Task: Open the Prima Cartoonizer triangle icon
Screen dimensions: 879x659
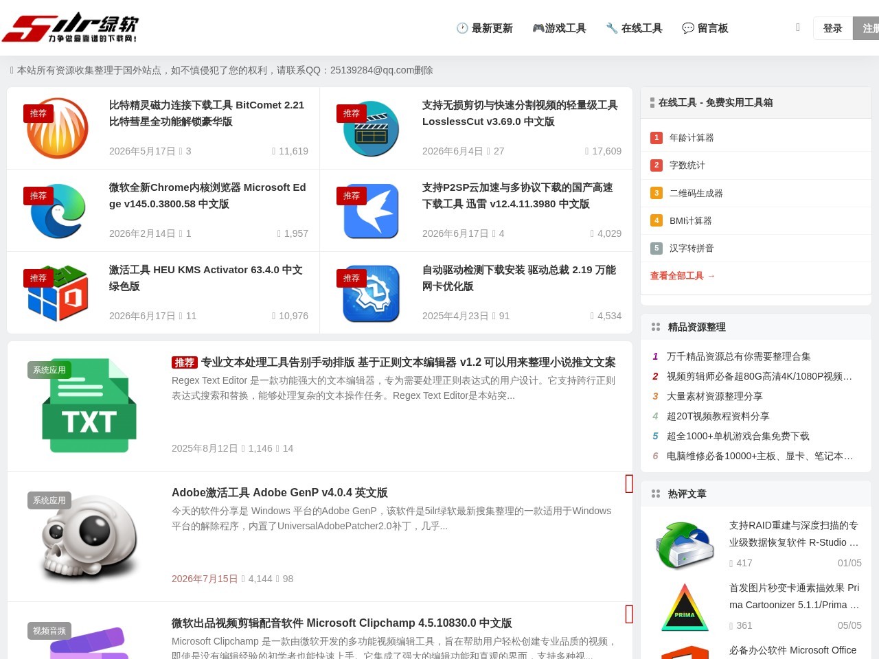Action: coord(685,607)
